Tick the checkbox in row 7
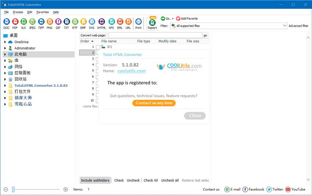 point(97,83)
